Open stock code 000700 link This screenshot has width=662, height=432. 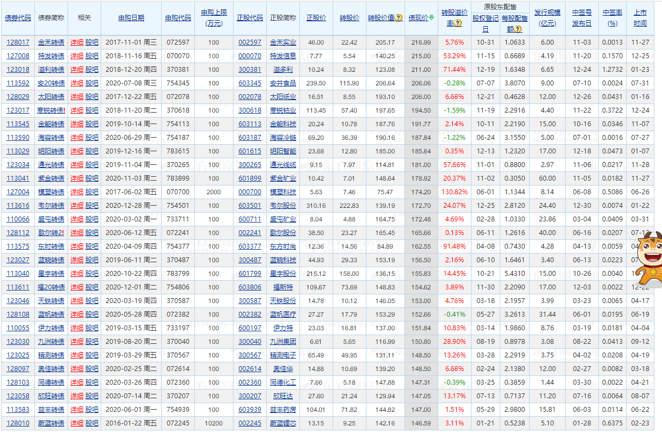[x=250, y=192]
